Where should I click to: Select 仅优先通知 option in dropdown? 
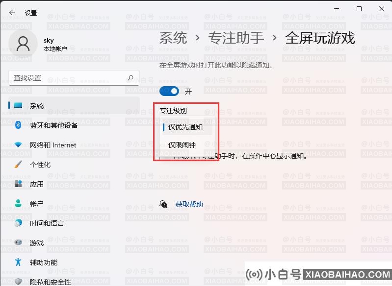(186, 127)
